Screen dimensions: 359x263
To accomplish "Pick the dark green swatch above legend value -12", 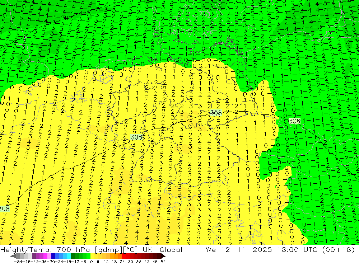I will (x=73, y=256).
